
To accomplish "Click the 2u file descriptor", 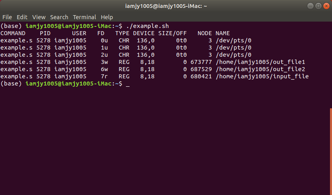I will coord(104,55).
